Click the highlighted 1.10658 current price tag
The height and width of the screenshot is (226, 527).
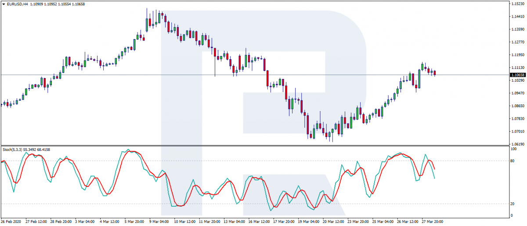pyautogui.click(x=517, y=75)
